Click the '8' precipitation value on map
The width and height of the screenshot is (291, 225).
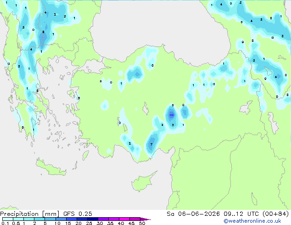(43, 32)
